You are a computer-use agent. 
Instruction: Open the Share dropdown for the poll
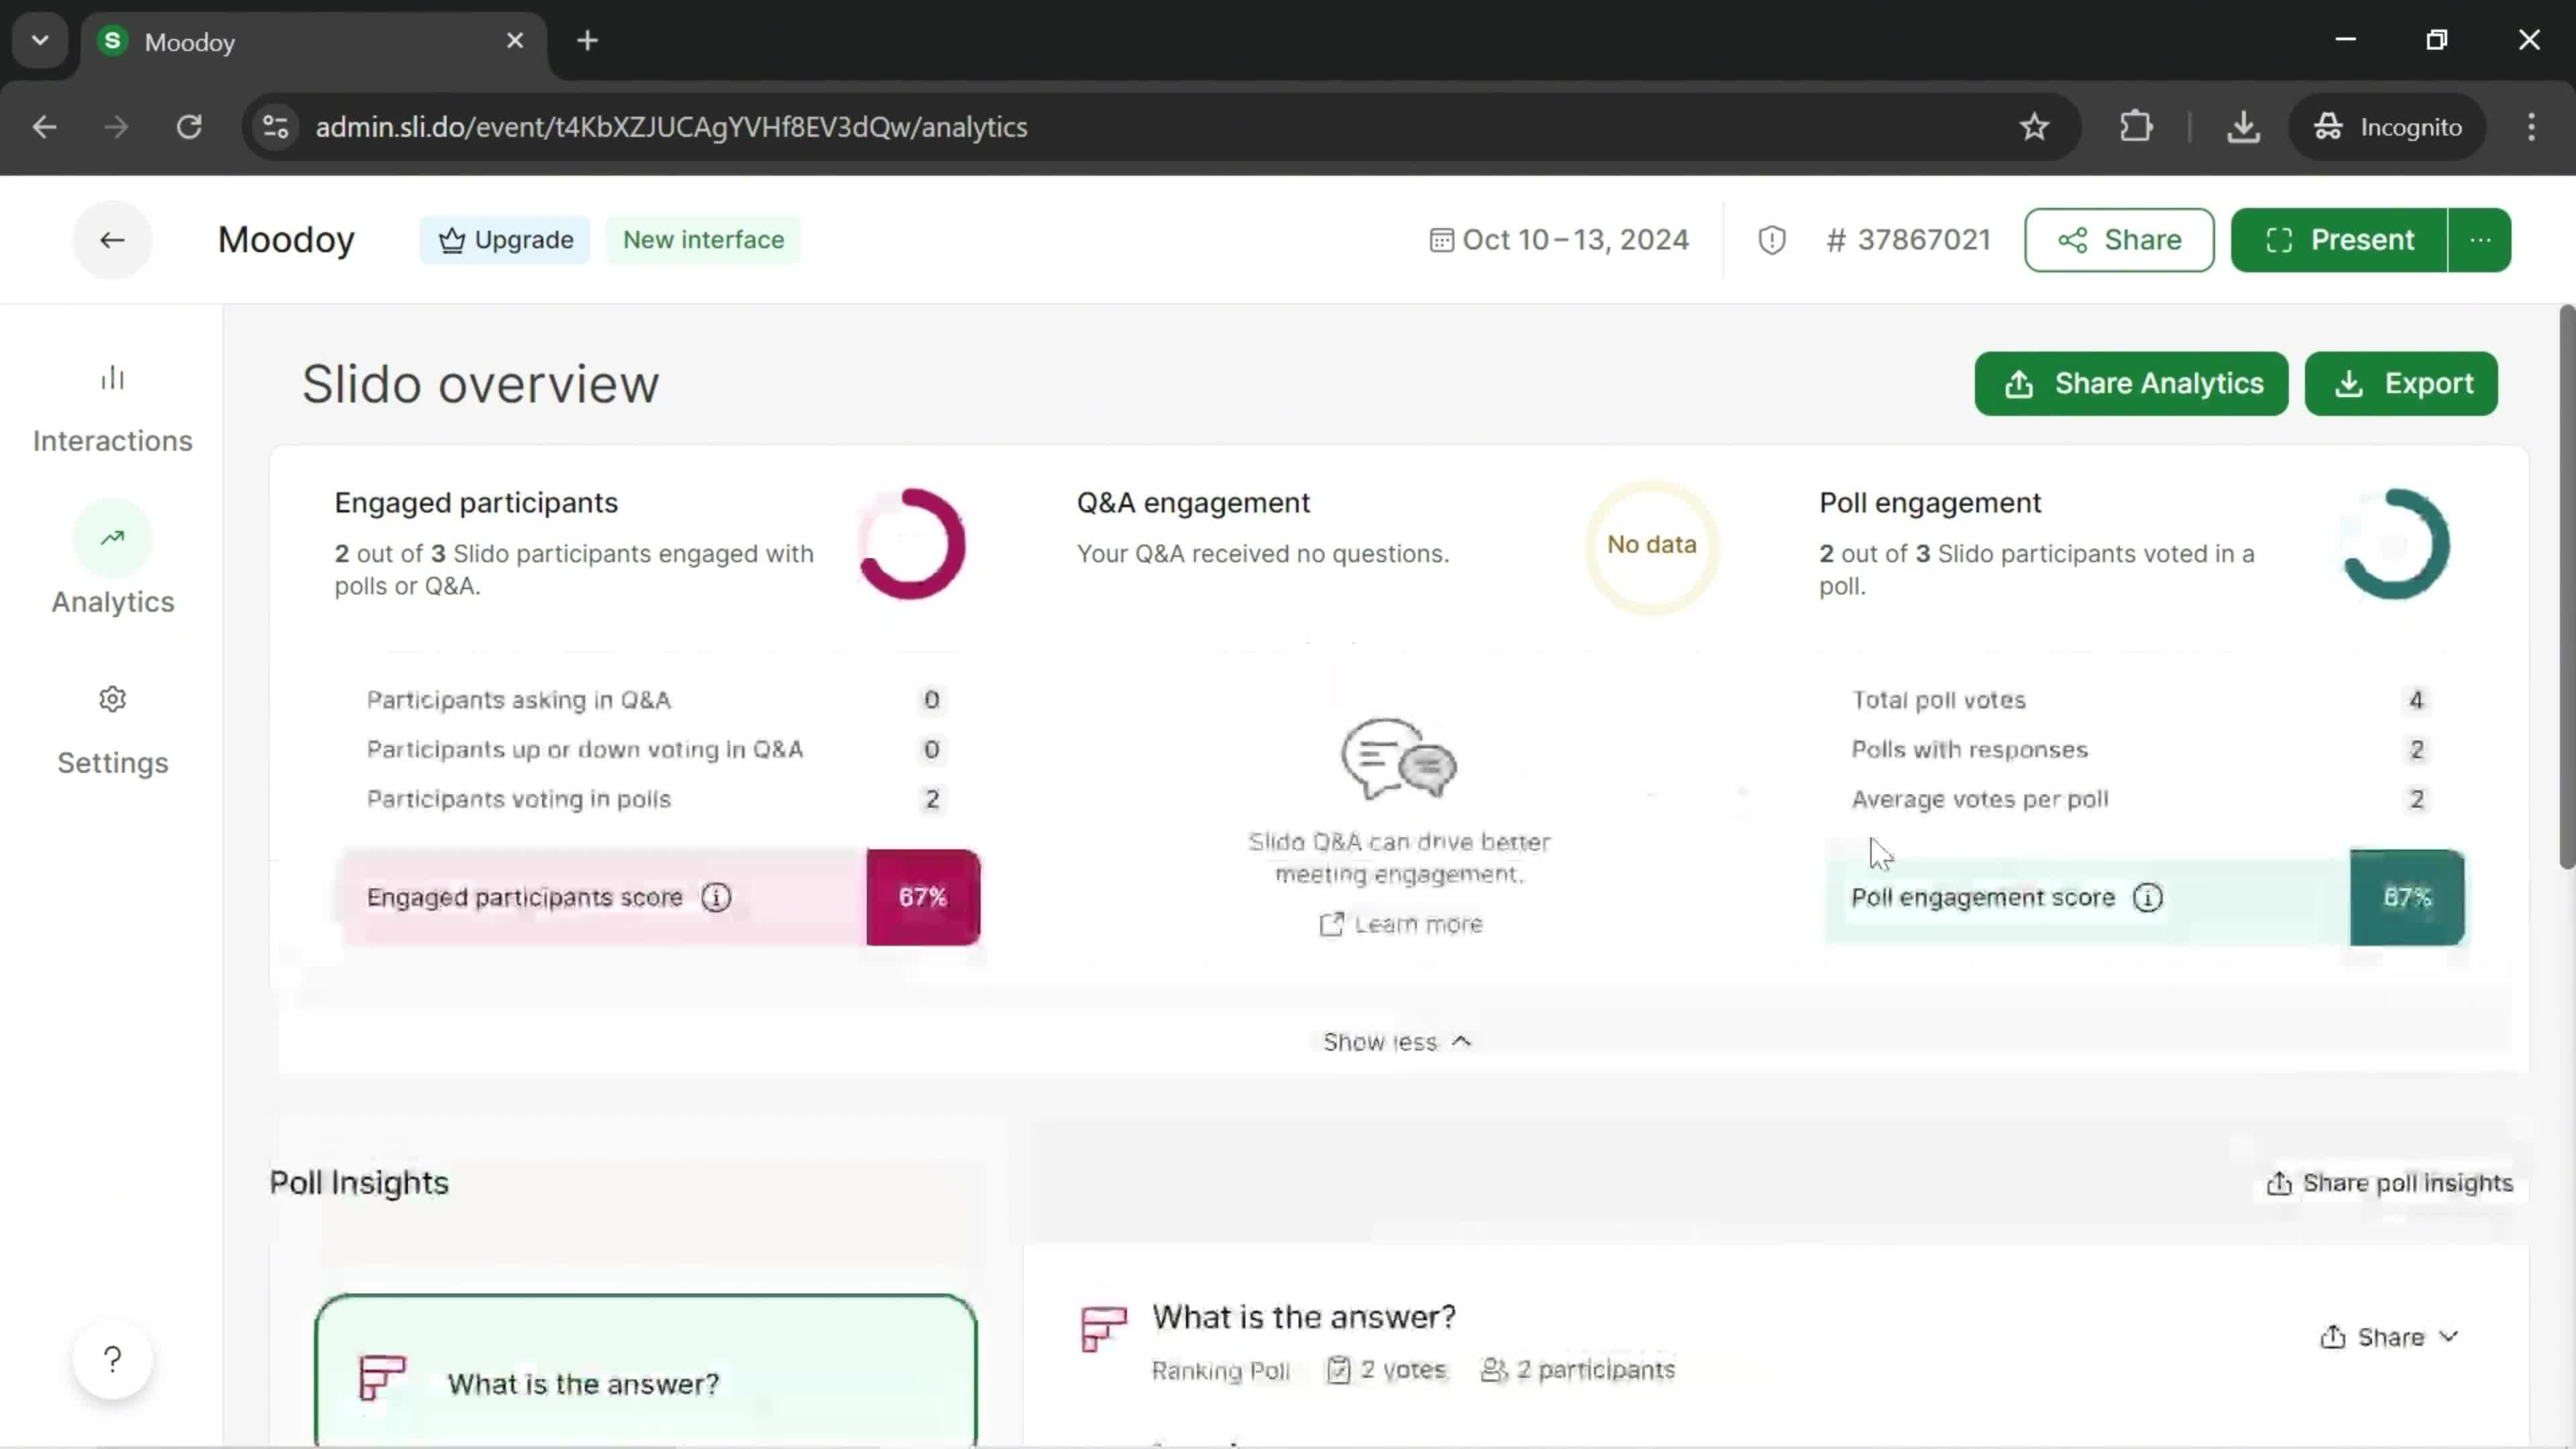pos(2389,1338)
